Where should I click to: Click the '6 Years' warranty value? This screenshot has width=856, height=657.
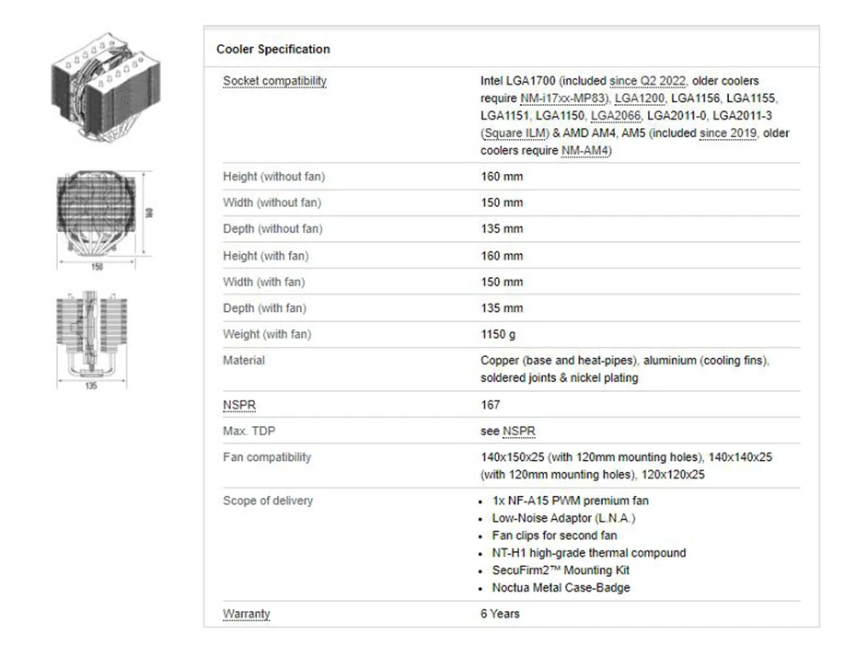tap(500, 614)
